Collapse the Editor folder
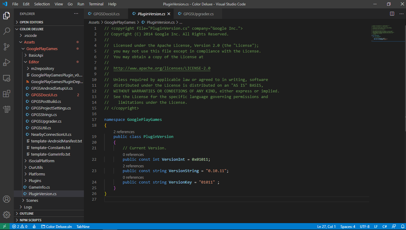This screenshot has width=406, height=230. click(49, 62)
